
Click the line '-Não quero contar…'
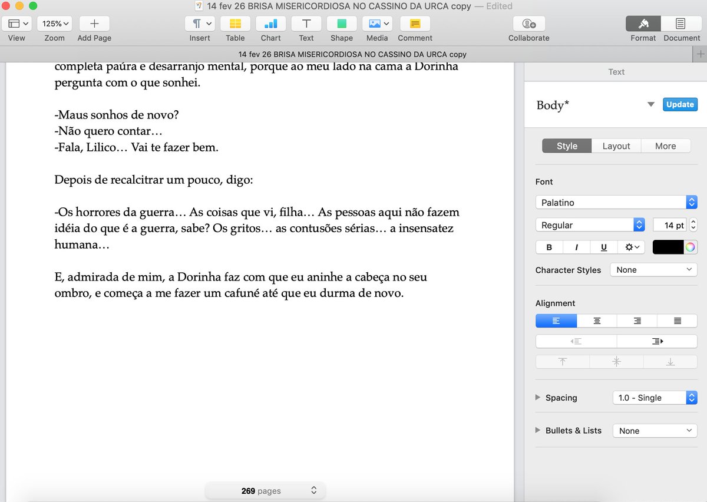(108, 131)
